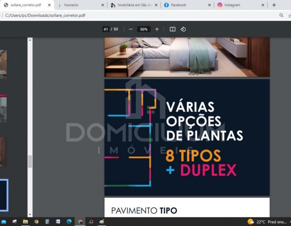This screenshot has height=226, width=291.
Task: Zoom in with the plus button
Action: [x=157, y=29]
